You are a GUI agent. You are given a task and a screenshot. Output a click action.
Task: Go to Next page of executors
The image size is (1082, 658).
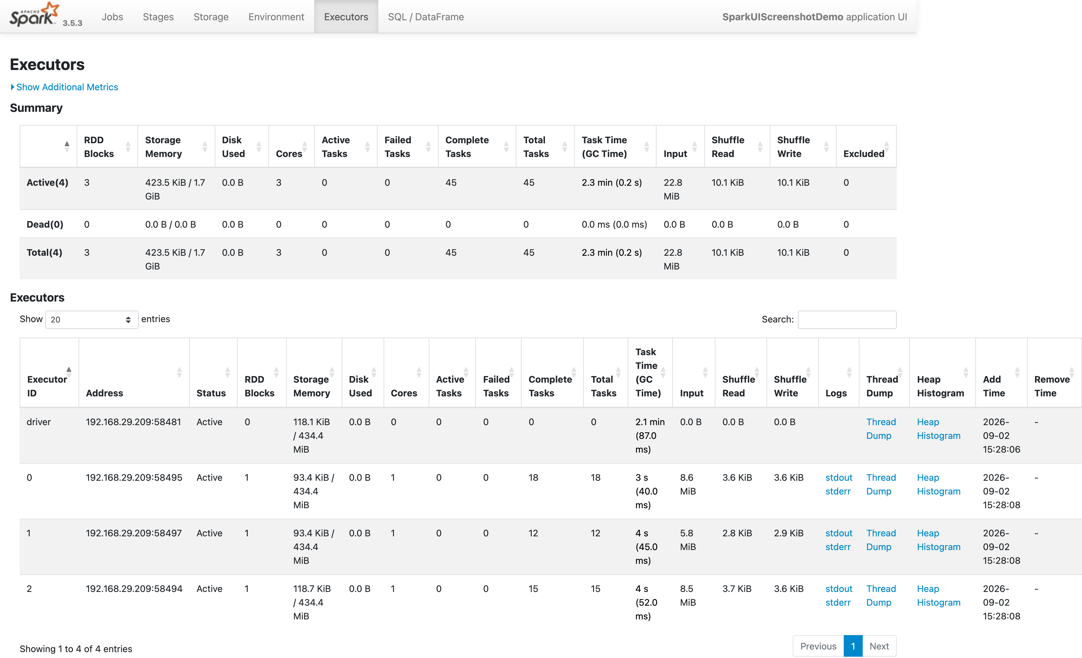tap(879, 646)
